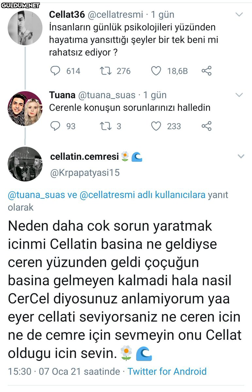Open cellatin.cemresi's profile photo
Screen dimensions: 252x392
pos(25,164)
